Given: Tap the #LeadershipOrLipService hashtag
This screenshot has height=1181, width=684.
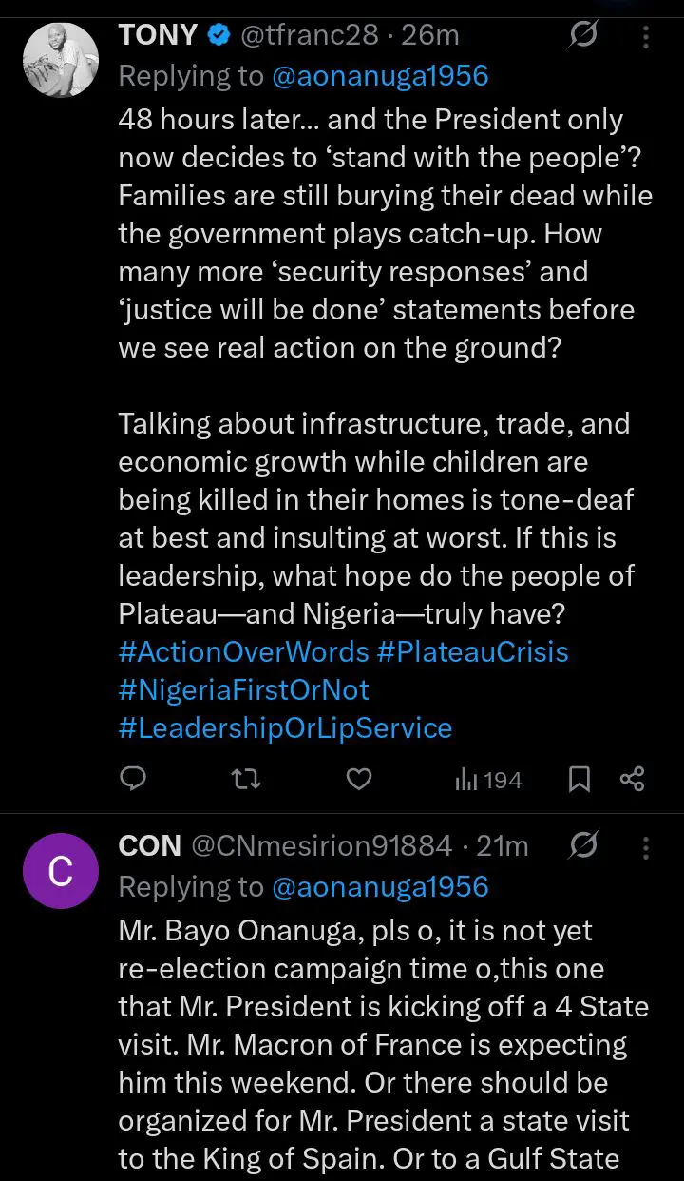Looking at the screenshot, I should (x=285, y=728).
